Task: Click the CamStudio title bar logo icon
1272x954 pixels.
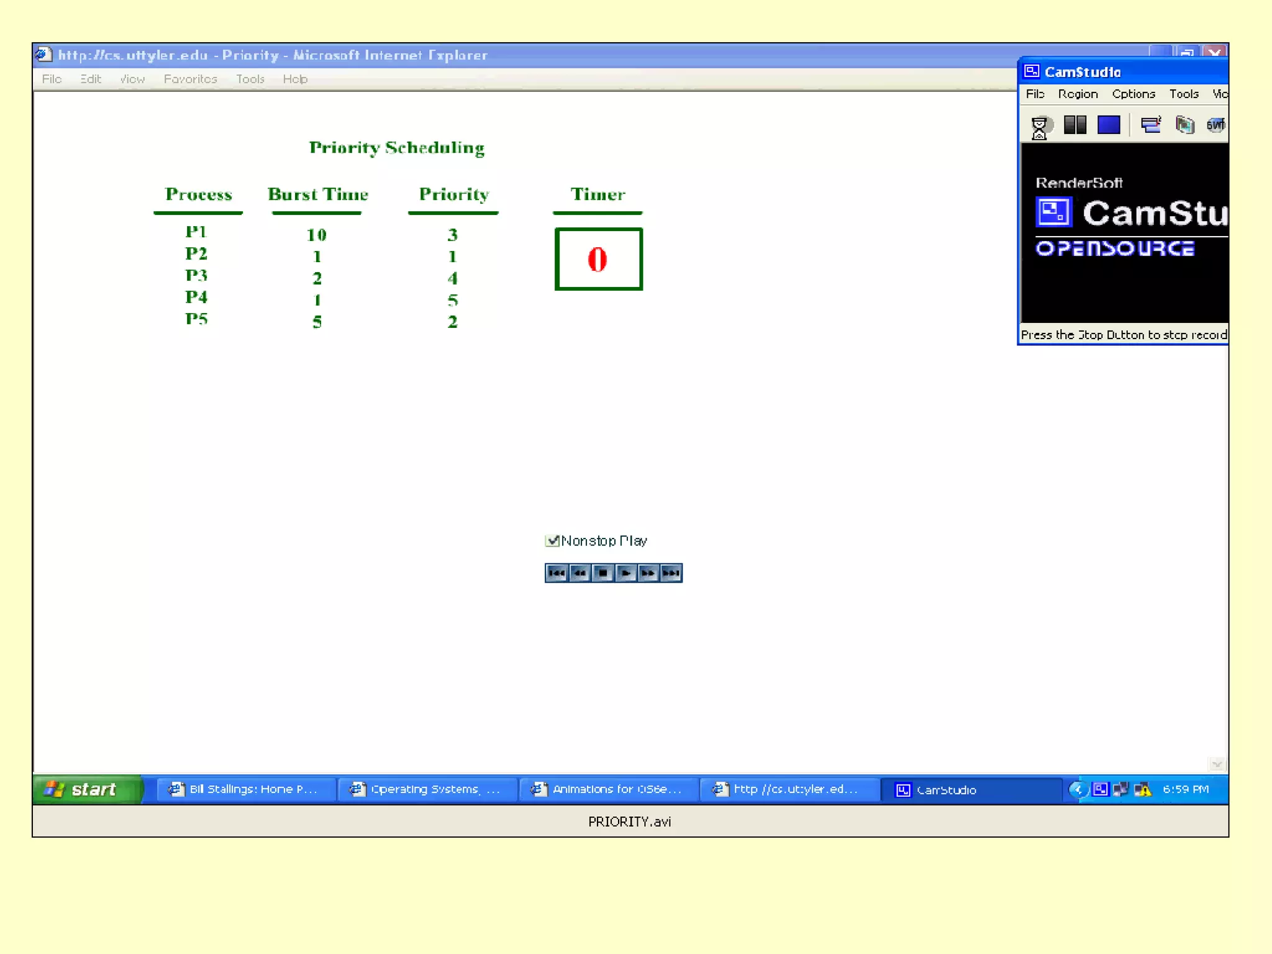Action: [1032, 71]
